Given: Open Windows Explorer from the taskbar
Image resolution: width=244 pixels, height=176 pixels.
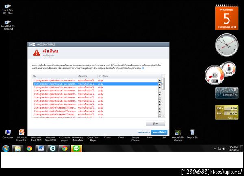Looking at the screenshot, I should (17, 148).
